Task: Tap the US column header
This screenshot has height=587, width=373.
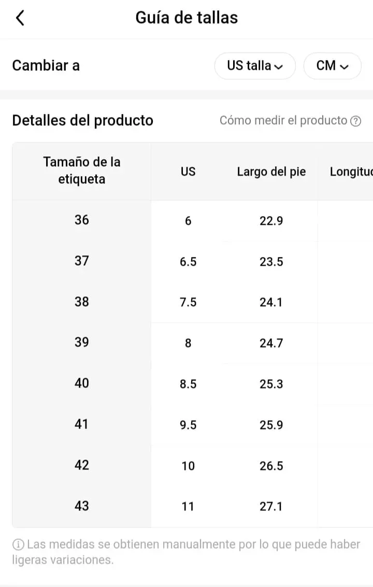Action: click(188, 171)
